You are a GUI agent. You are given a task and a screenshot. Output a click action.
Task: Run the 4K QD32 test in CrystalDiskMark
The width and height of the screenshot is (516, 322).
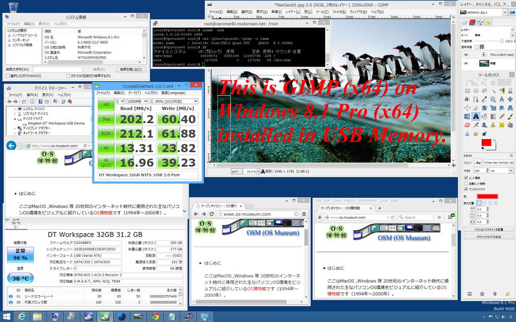106,162
